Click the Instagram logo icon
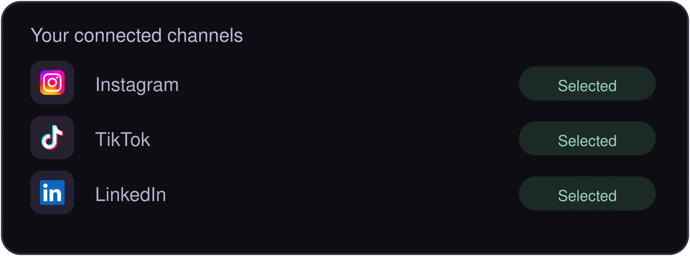 click(52, 83)
